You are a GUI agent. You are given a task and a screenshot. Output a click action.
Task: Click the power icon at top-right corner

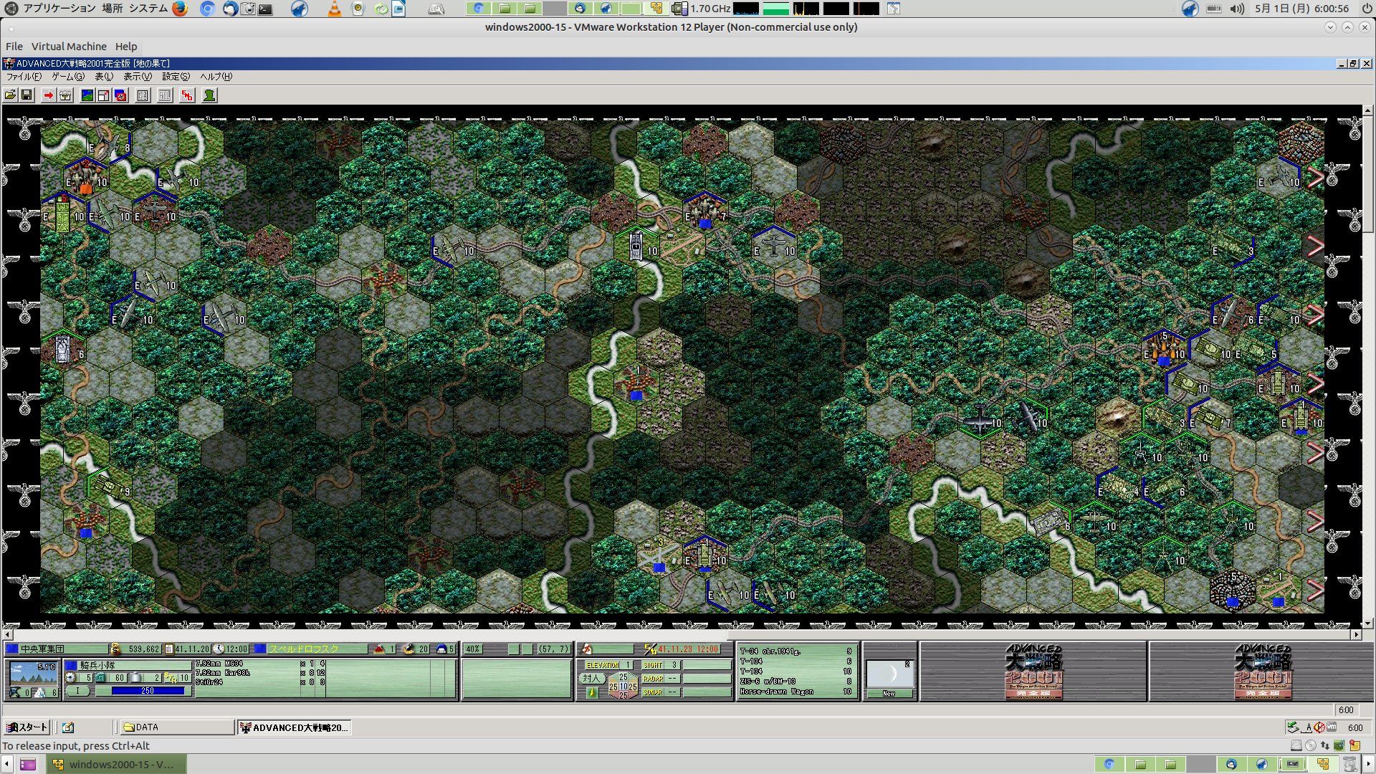coord(1366,9)
